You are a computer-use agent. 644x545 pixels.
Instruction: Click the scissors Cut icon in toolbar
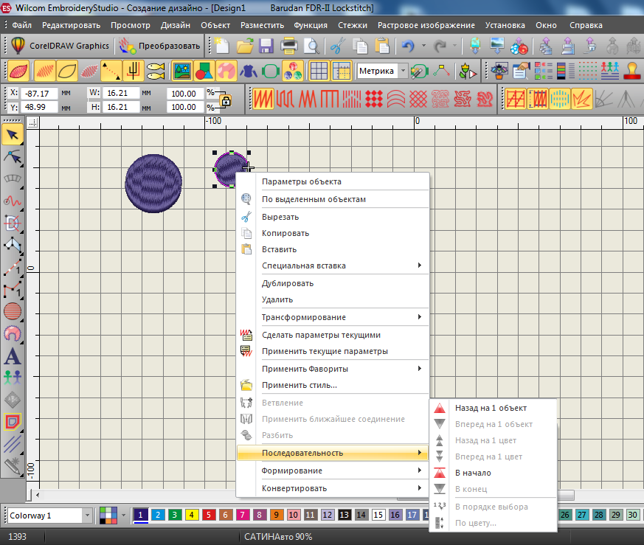click(x=337, y=46)
